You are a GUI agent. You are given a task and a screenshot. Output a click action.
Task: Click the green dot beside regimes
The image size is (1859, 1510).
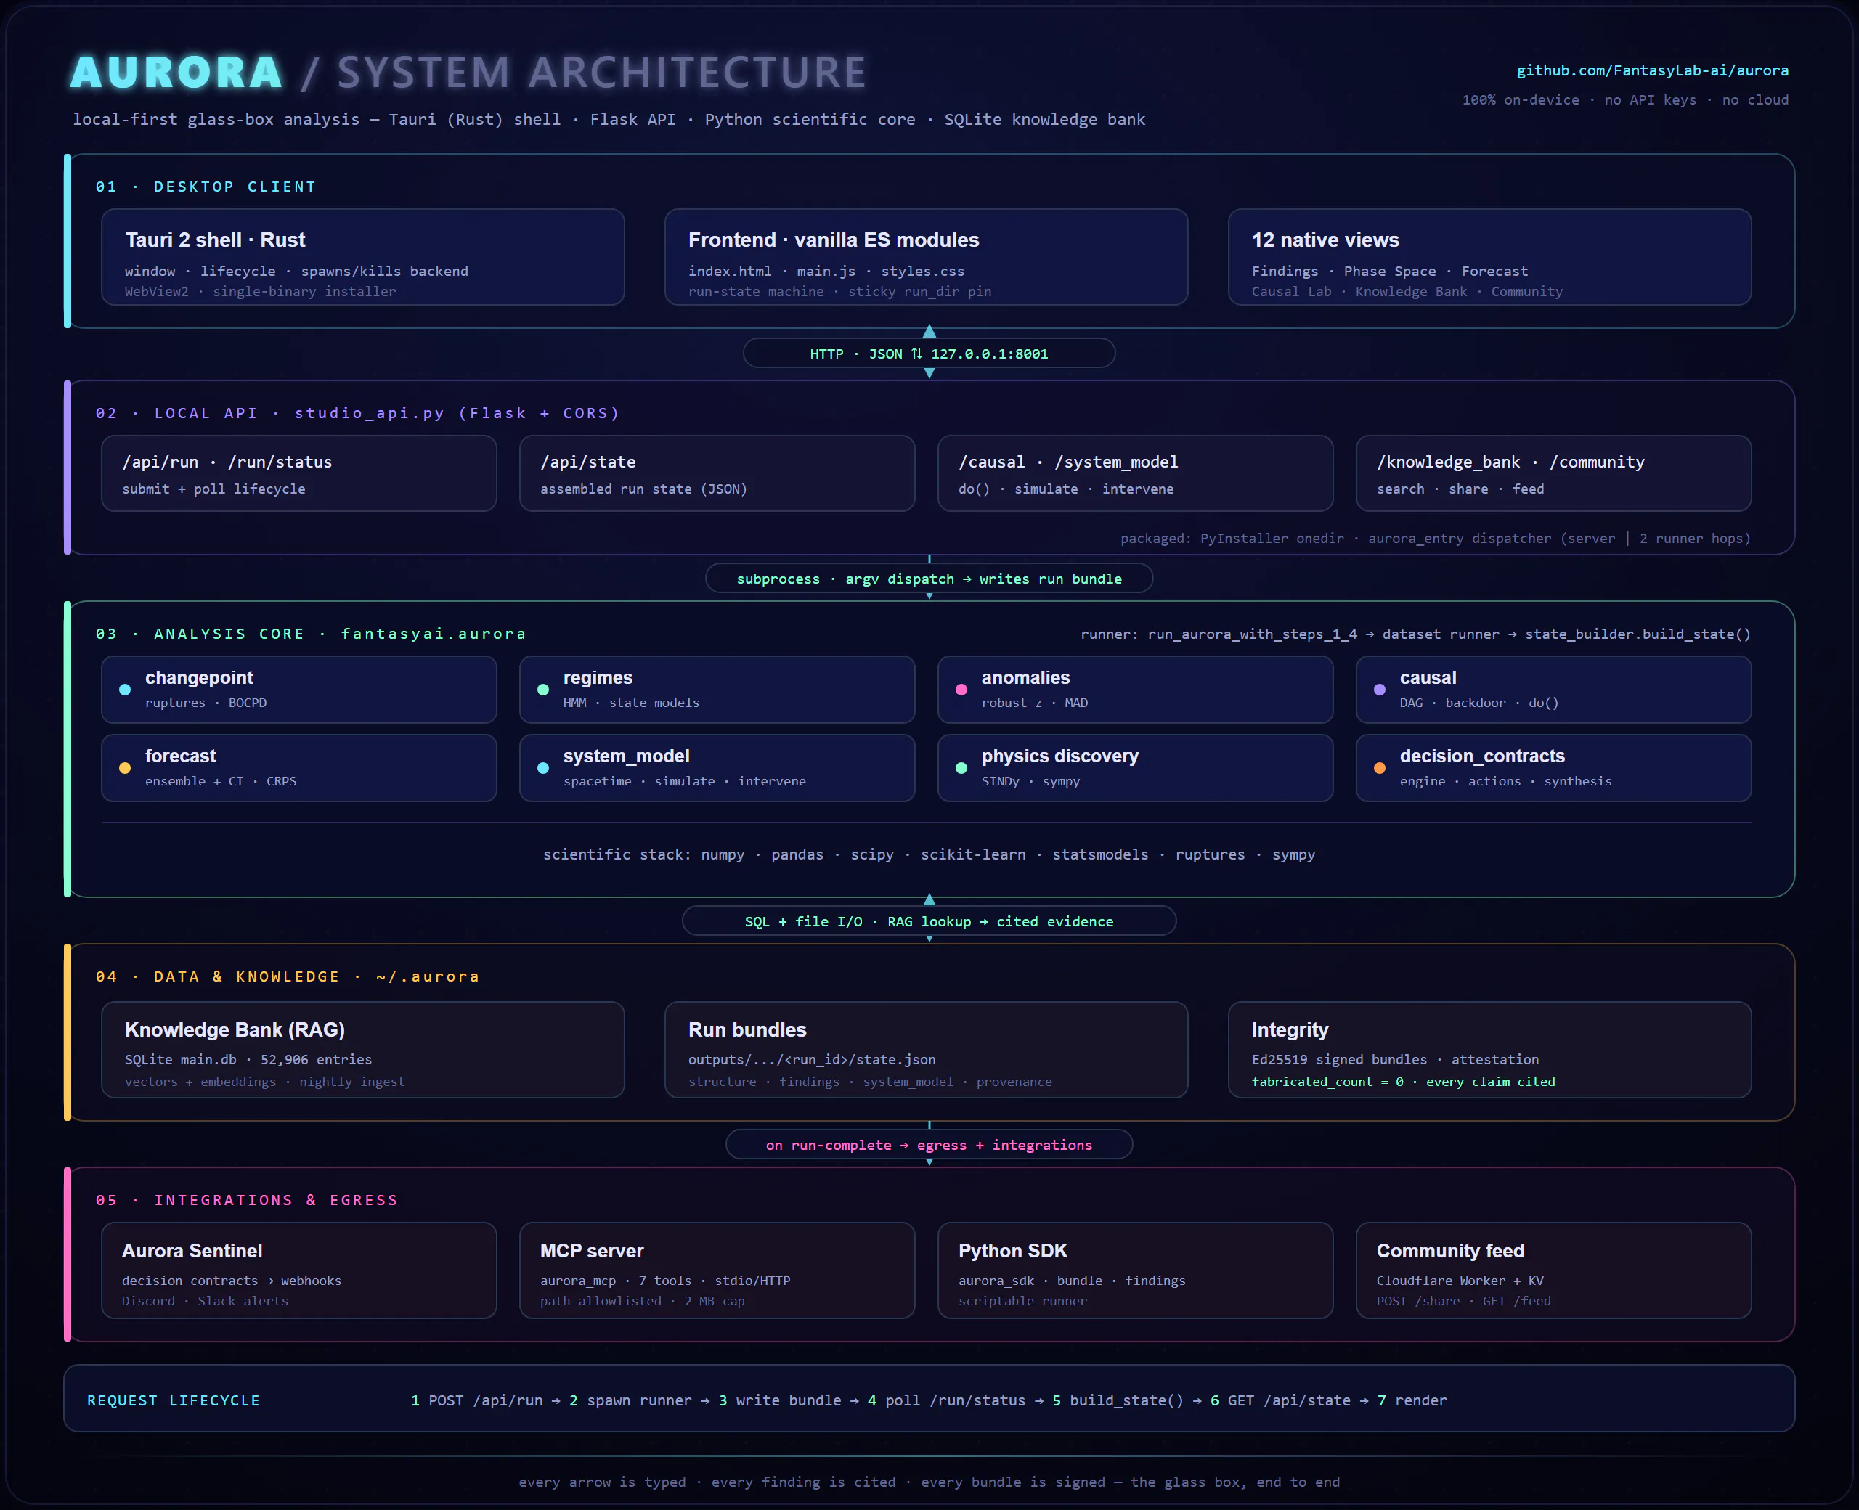(x=543, y=690)
